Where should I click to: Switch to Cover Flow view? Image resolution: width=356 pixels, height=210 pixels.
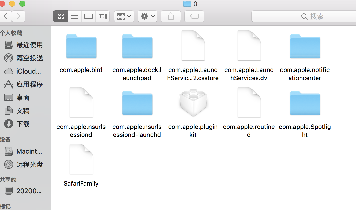coord(102,16)
